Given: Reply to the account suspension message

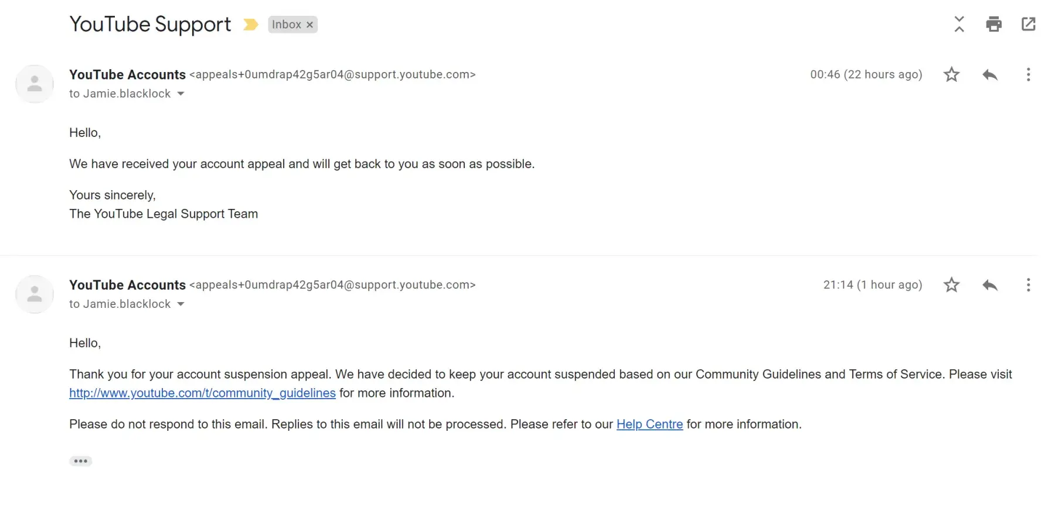Looking at the screenshot, I should (x=990, y=285).
